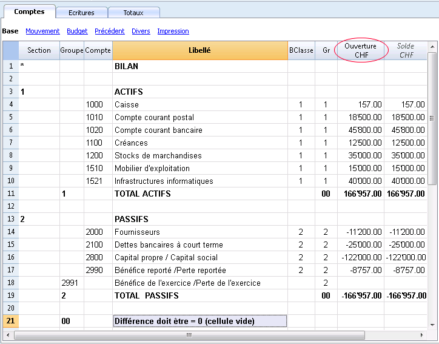This screenshot has width=439, height=344.
Task: Click the vertical scrollbar up arrow
Action: pyautogui.click(x=432, y=47)
